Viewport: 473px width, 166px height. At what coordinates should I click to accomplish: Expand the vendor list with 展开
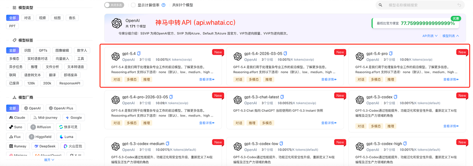49,160
